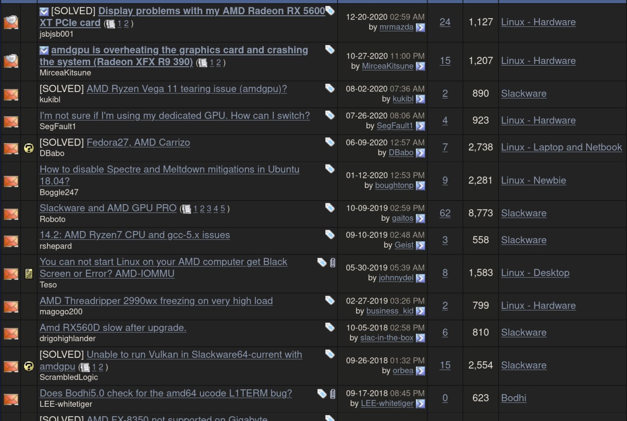The height and width of the screenshot is (421, 627).
Task: Select view count 2,738
Action: point(481,147)
